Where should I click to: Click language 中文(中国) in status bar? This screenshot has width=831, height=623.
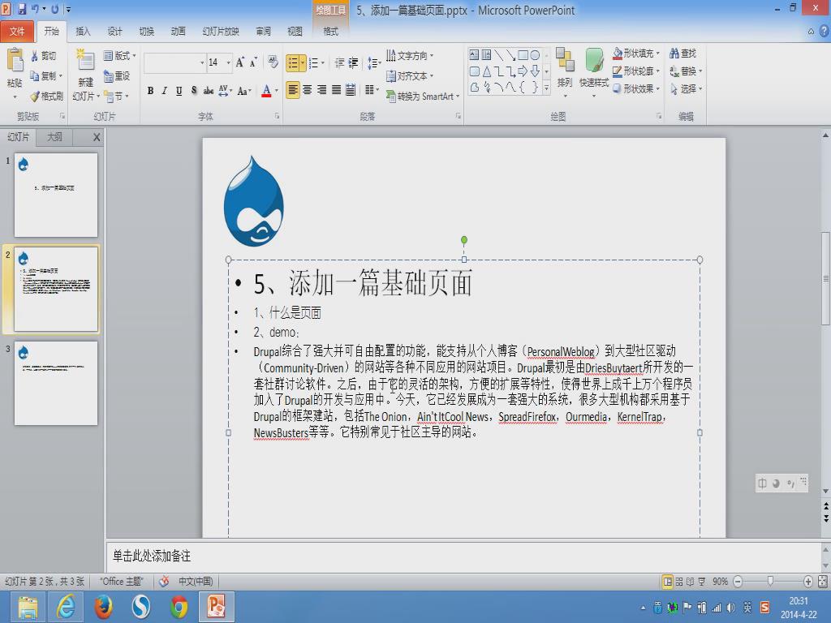[x=196, y=581]
